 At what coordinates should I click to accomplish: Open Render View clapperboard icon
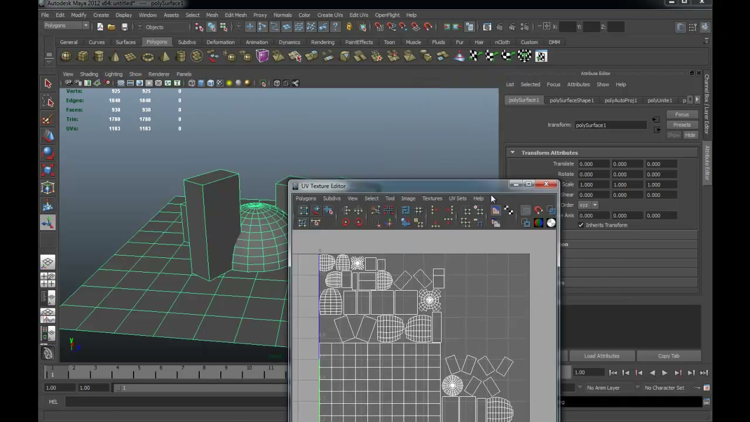[487, 26]
